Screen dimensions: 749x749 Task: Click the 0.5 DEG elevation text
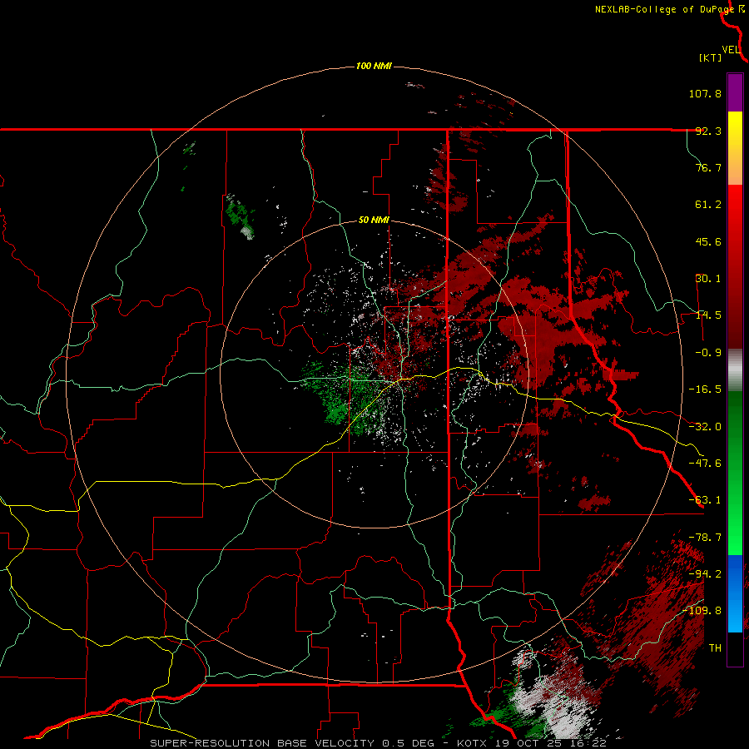408,743
